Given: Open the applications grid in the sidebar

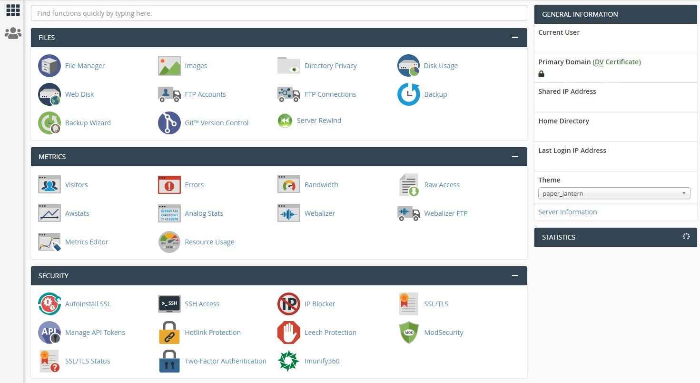Looking at the screenshot, I should 12,10.
